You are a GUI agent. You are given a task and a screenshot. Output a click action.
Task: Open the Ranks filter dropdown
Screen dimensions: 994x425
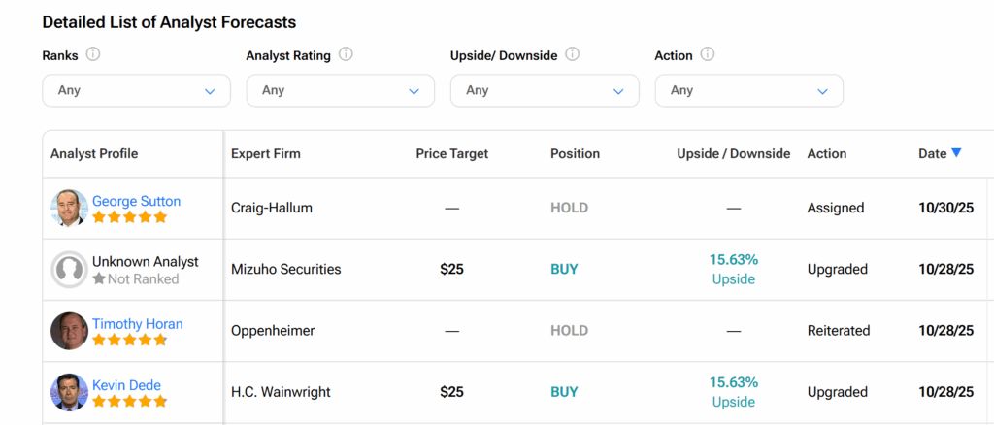point(137,90)
